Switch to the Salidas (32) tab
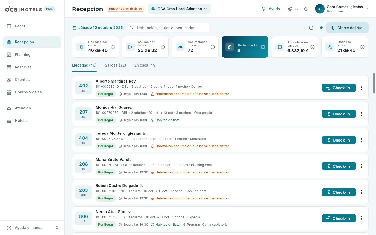 115,65
